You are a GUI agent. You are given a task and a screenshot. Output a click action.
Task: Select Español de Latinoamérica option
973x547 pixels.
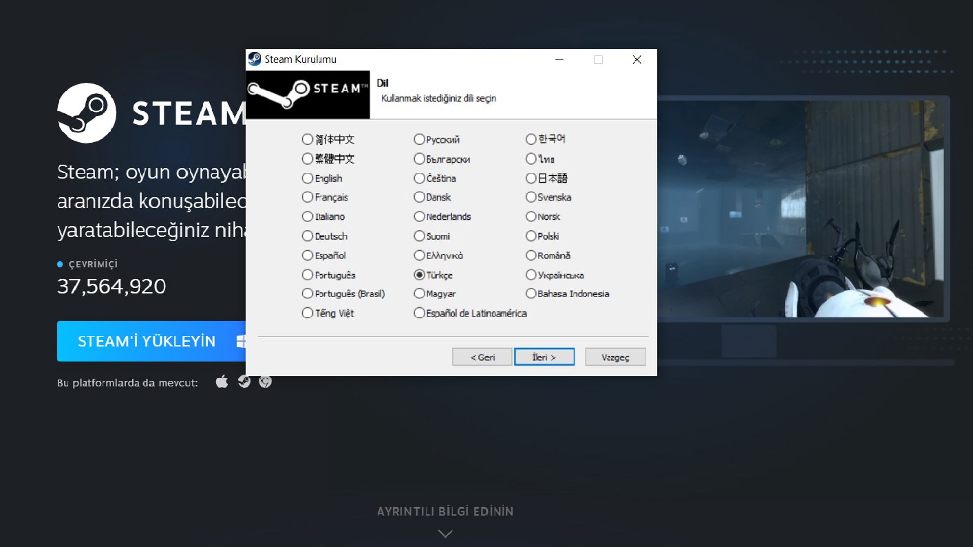[x=419, y=313]
